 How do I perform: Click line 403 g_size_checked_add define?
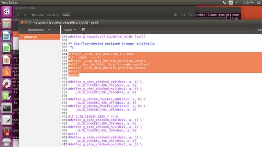pos(105,120)
